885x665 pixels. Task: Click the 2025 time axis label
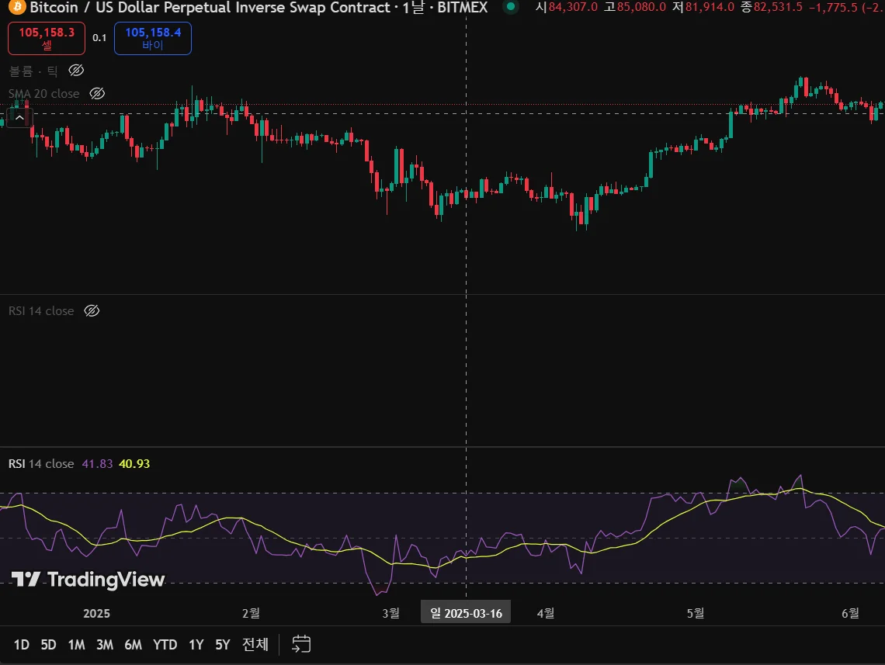point(96,613)
